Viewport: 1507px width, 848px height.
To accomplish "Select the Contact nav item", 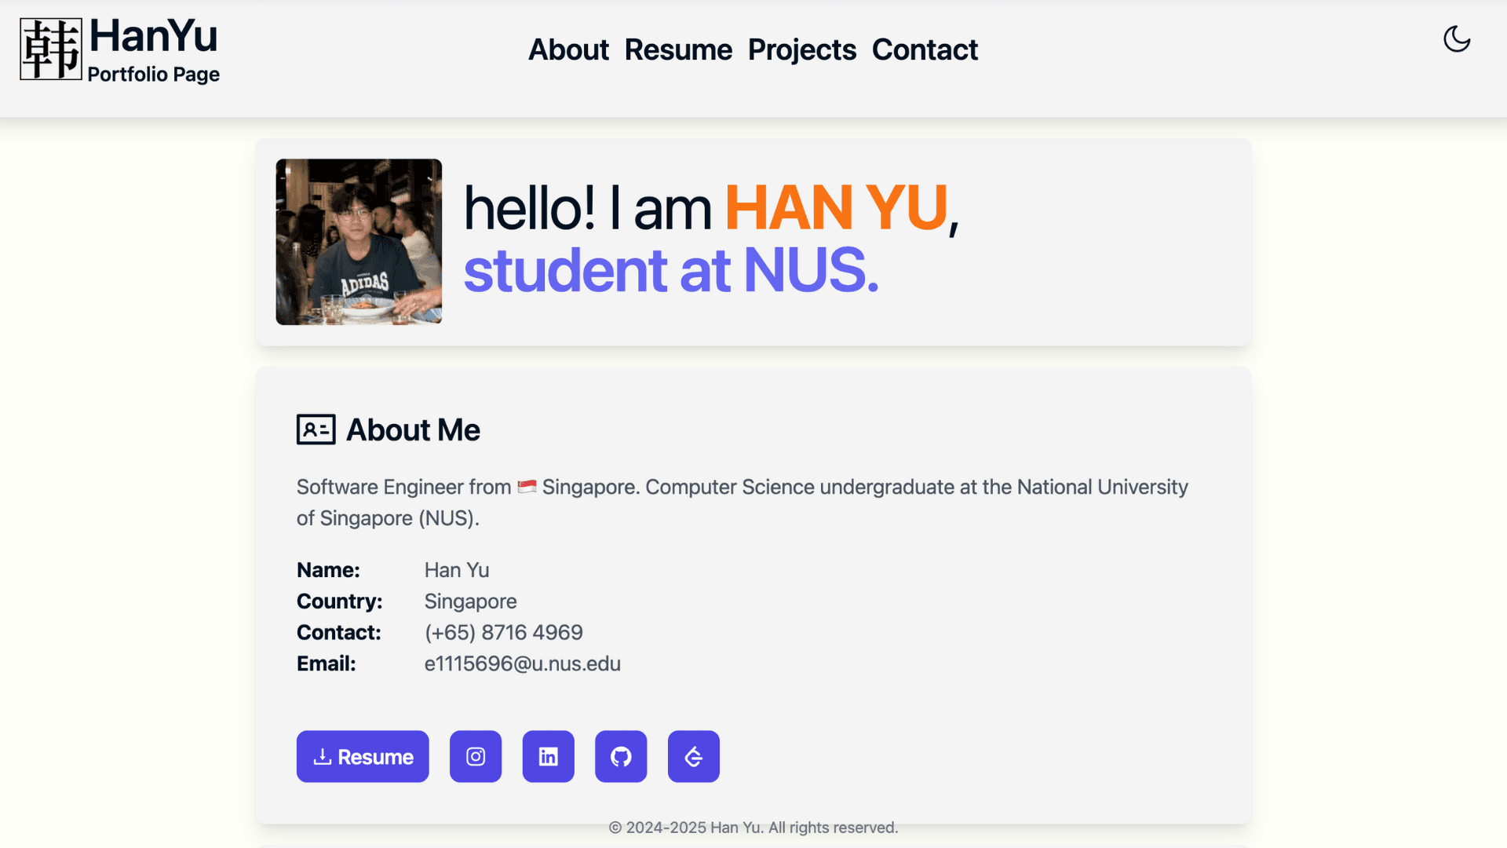I will click(925, 49).
